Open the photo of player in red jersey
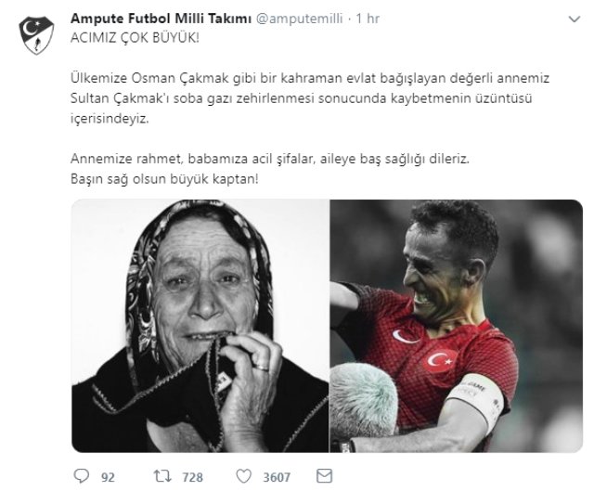 pyautogui.click(x=457, y=326)
